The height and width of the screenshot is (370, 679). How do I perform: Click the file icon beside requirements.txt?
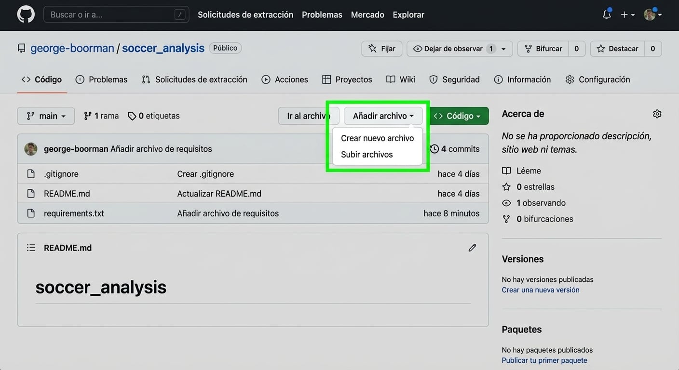31,213
